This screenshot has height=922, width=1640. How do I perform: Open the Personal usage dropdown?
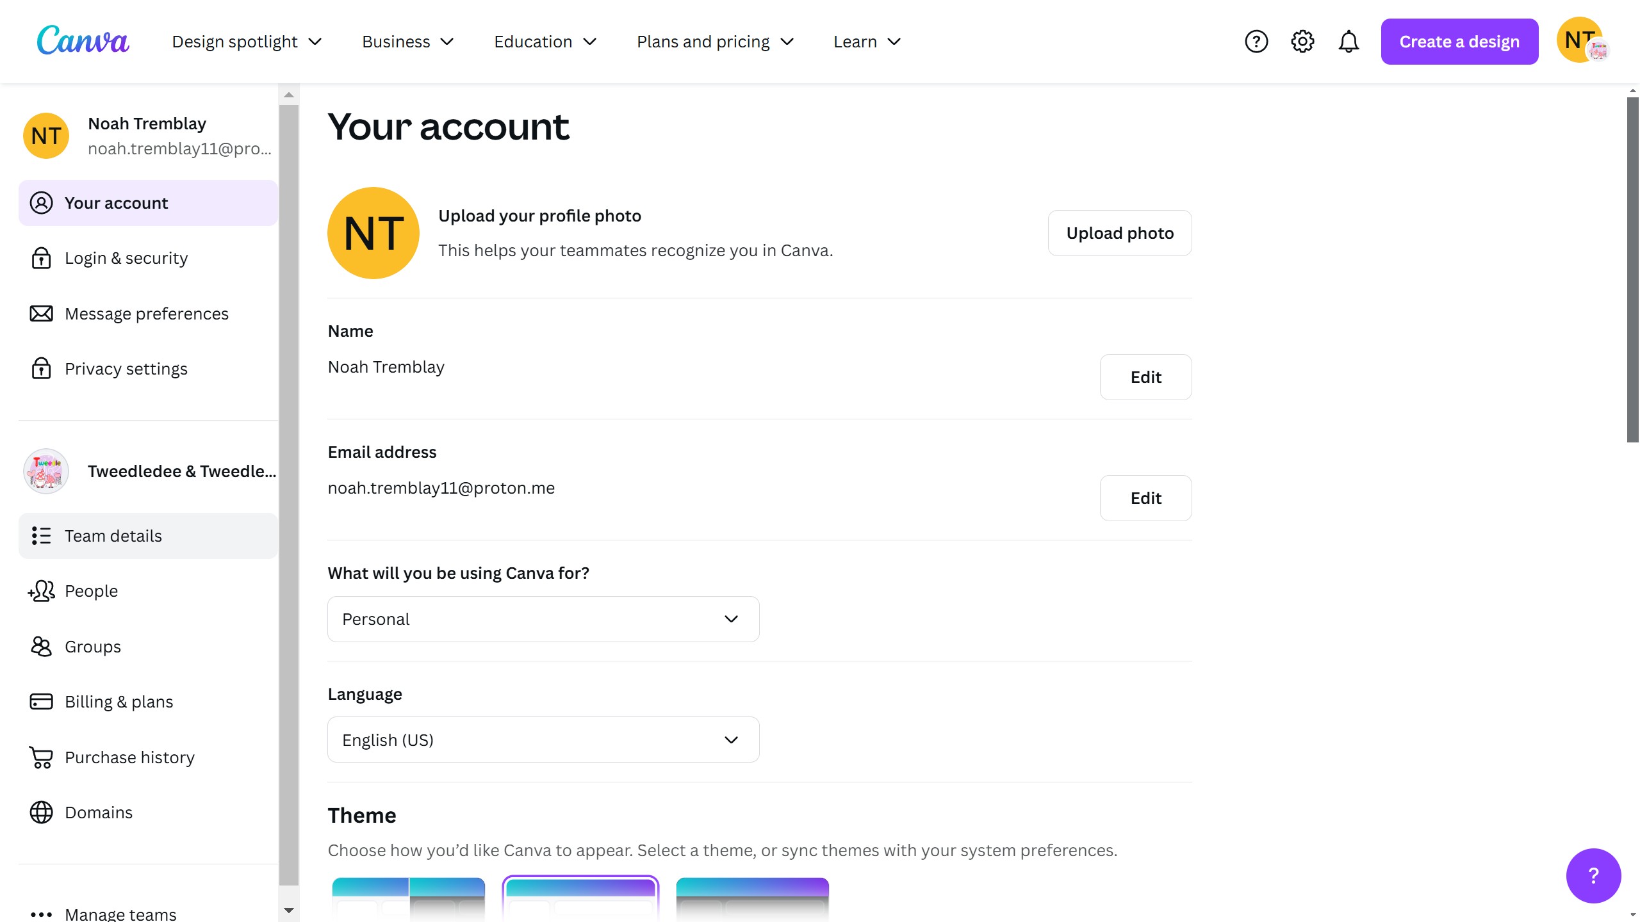[543, 619]
